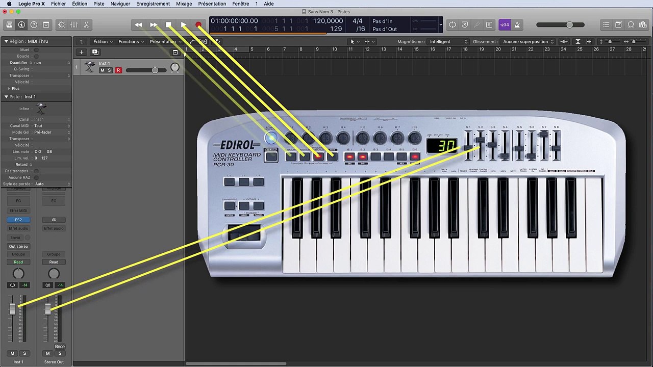Image resolution: width=653 pixels, height=367 pixels.
Task: Open the Glissement superposition dropdown
Action: click(x=529, y=42)
